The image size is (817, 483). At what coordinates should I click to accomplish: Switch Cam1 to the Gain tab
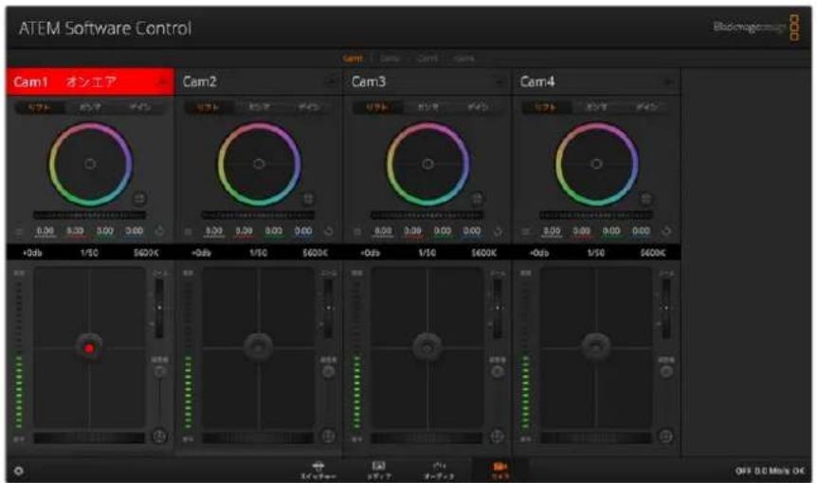tap(139, 107)
